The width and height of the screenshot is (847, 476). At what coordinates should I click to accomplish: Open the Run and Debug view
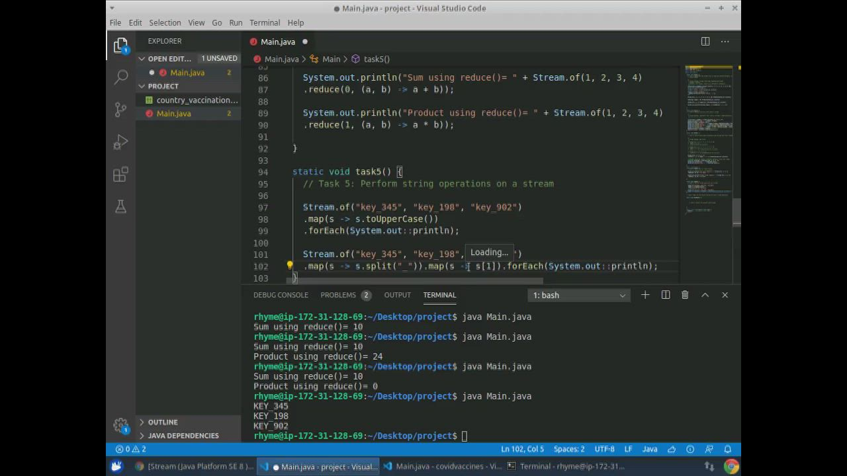pyautogui.click(x=120, y=142)
